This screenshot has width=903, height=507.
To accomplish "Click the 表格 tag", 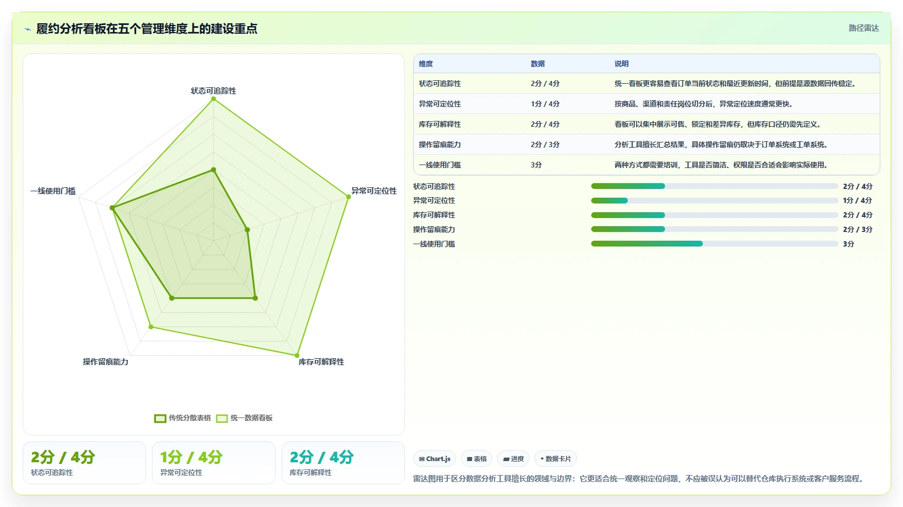I will tap(477, 459).
